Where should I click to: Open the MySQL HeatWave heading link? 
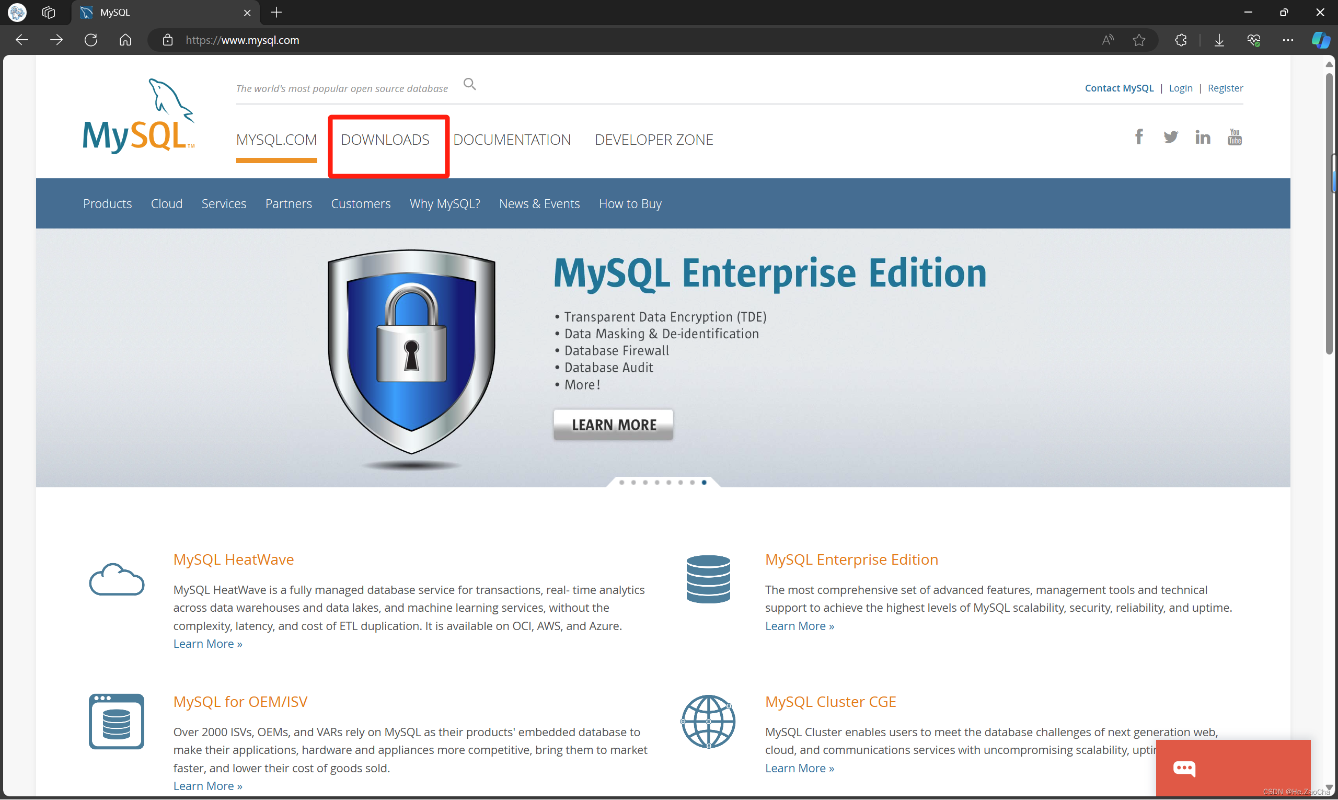pyautogui.click(x=233, y=559)
